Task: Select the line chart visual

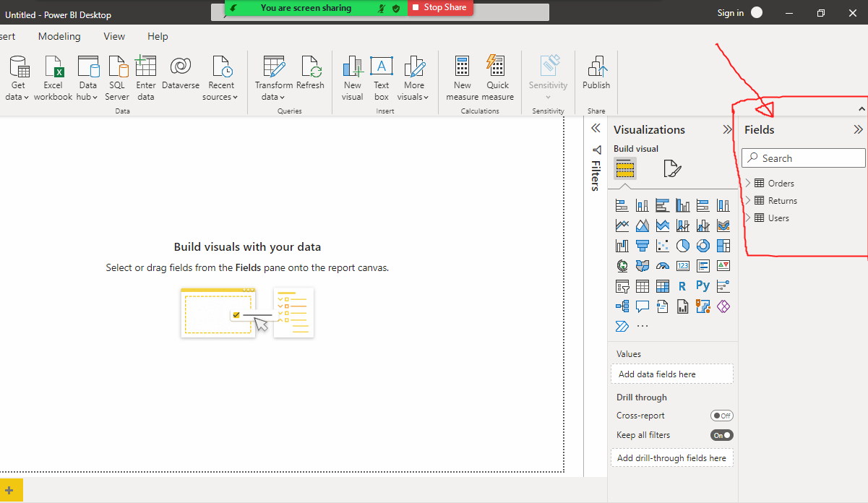Action: (x=622, y=226)
